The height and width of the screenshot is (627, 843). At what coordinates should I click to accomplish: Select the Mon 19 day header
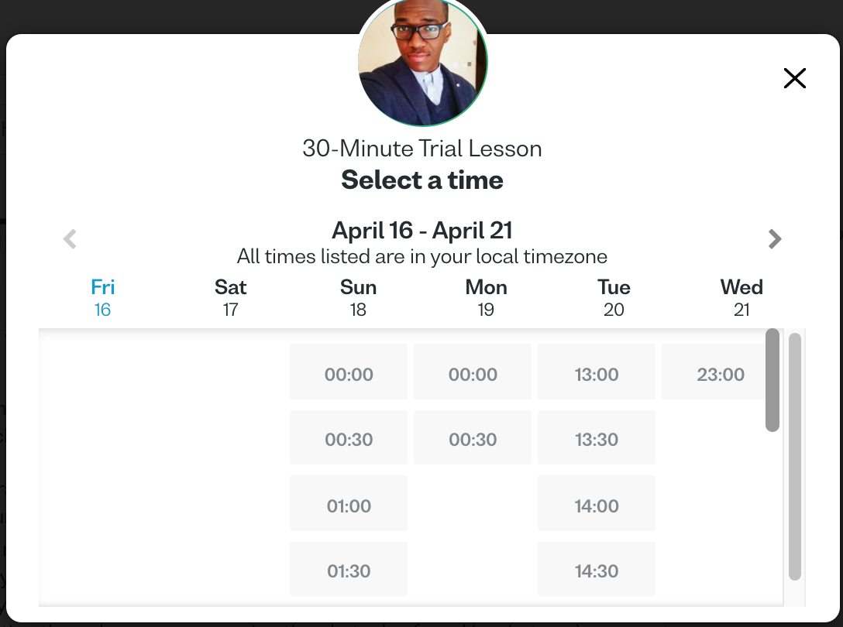(x=486, y=298)
